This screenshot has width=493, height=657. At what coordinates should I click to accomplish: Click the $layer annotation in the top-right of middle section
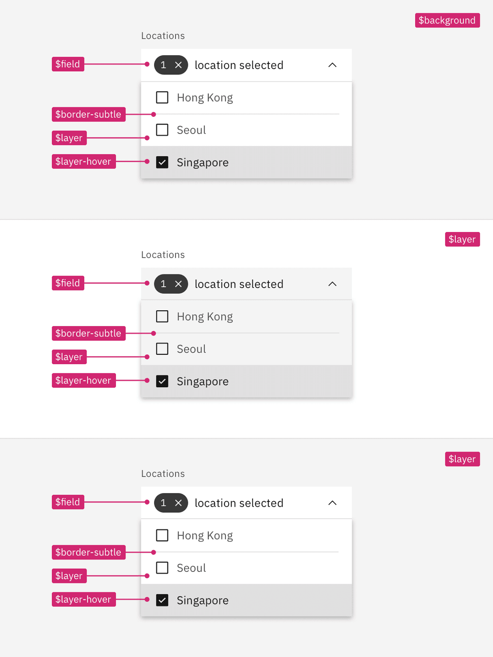(x=462, y=239)
